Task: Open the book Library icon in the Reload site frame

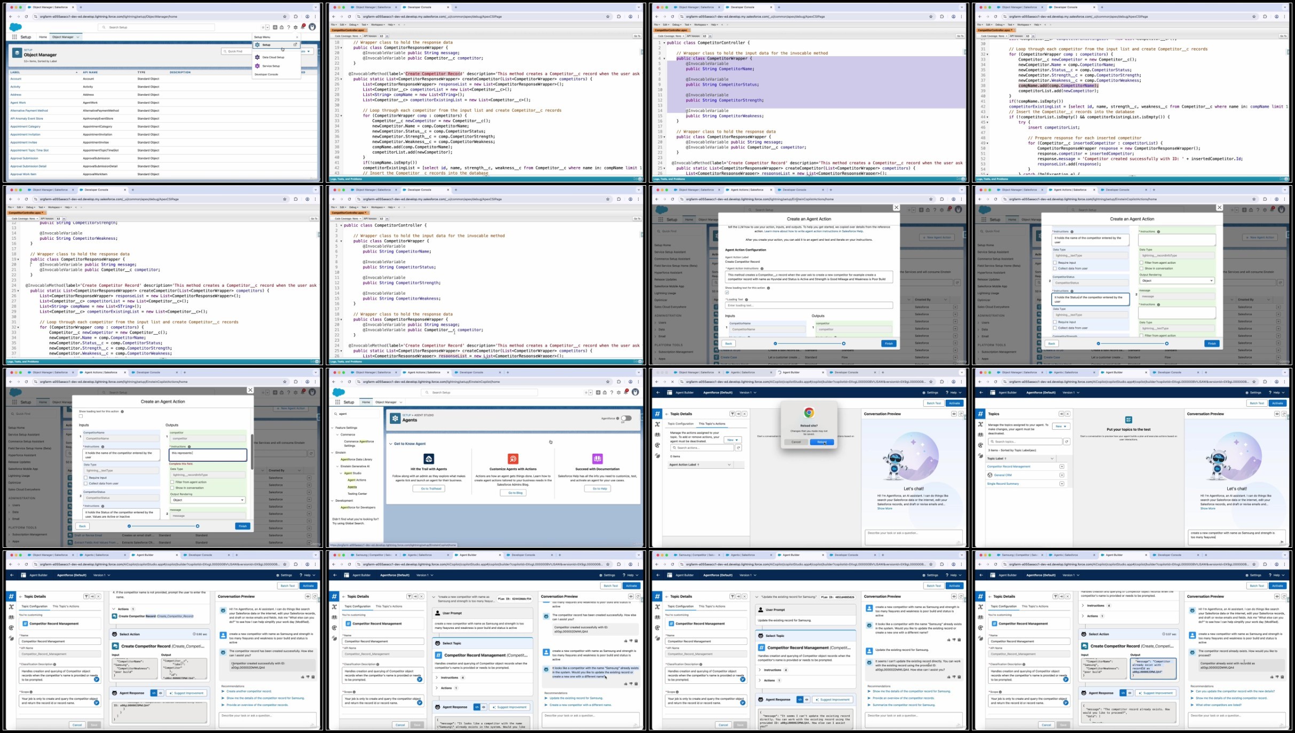Action: tap(657, 435)
